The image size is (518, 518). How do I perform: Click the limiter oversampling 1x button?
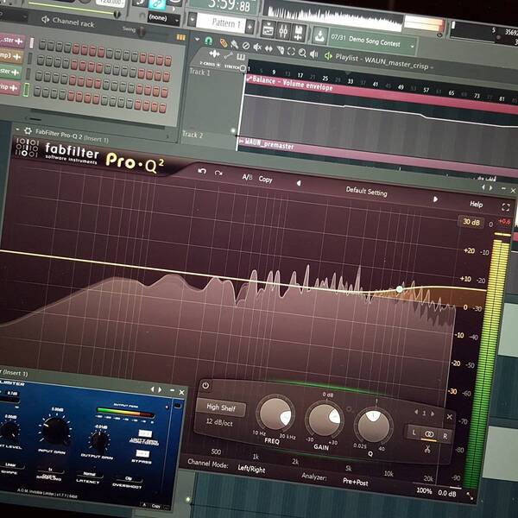[x=50, y=471]
